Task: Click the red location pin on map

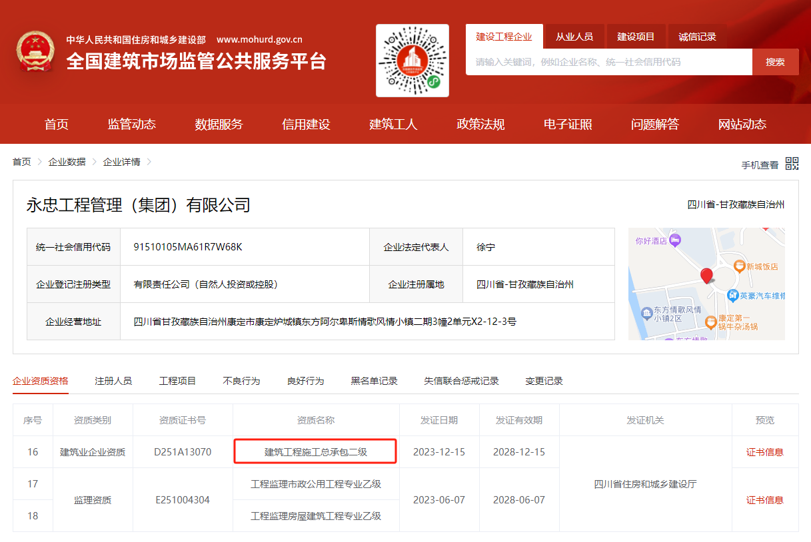Action: coord(706,276)
